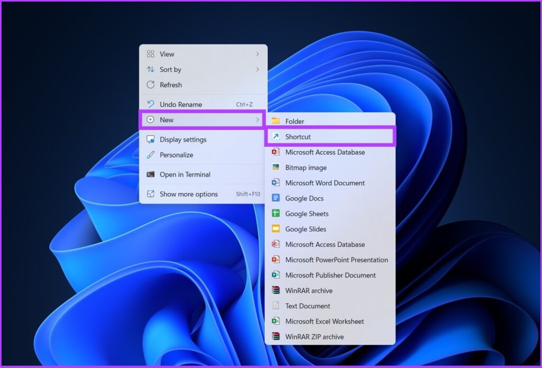Click the Refresh icon in the context menu
Image resolution: width=542 pixels, height=368 pixels.
pyautogui.click(x=150, y=85)
